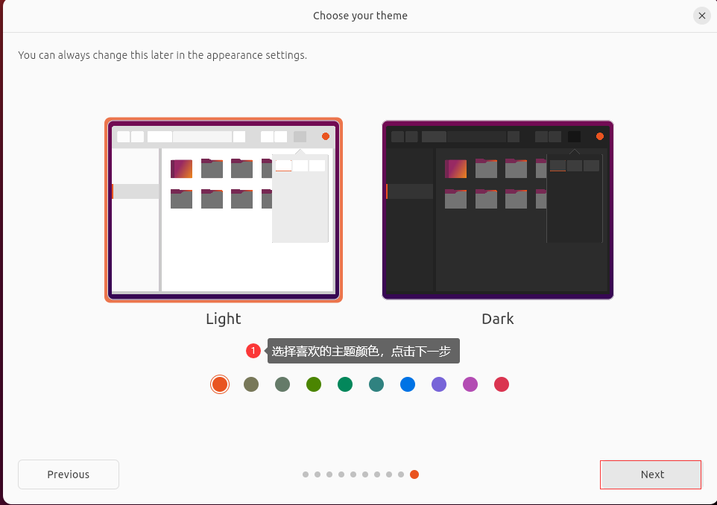
Task: Click the "Light" label text
Action: click(223, 319)
